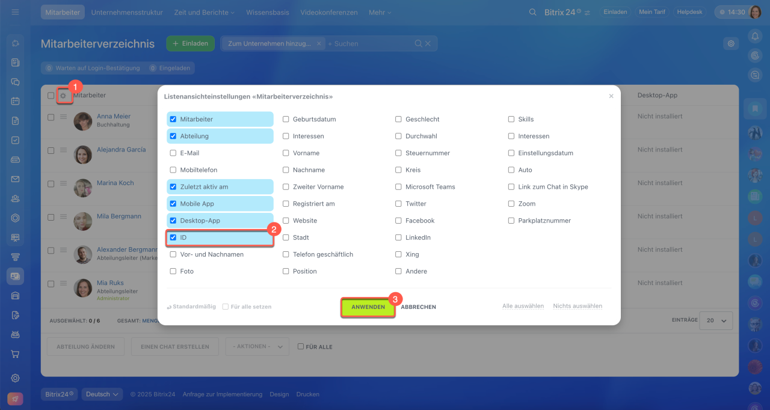
Task: Open the Wissensbasis tab
Action: [268, 12]
